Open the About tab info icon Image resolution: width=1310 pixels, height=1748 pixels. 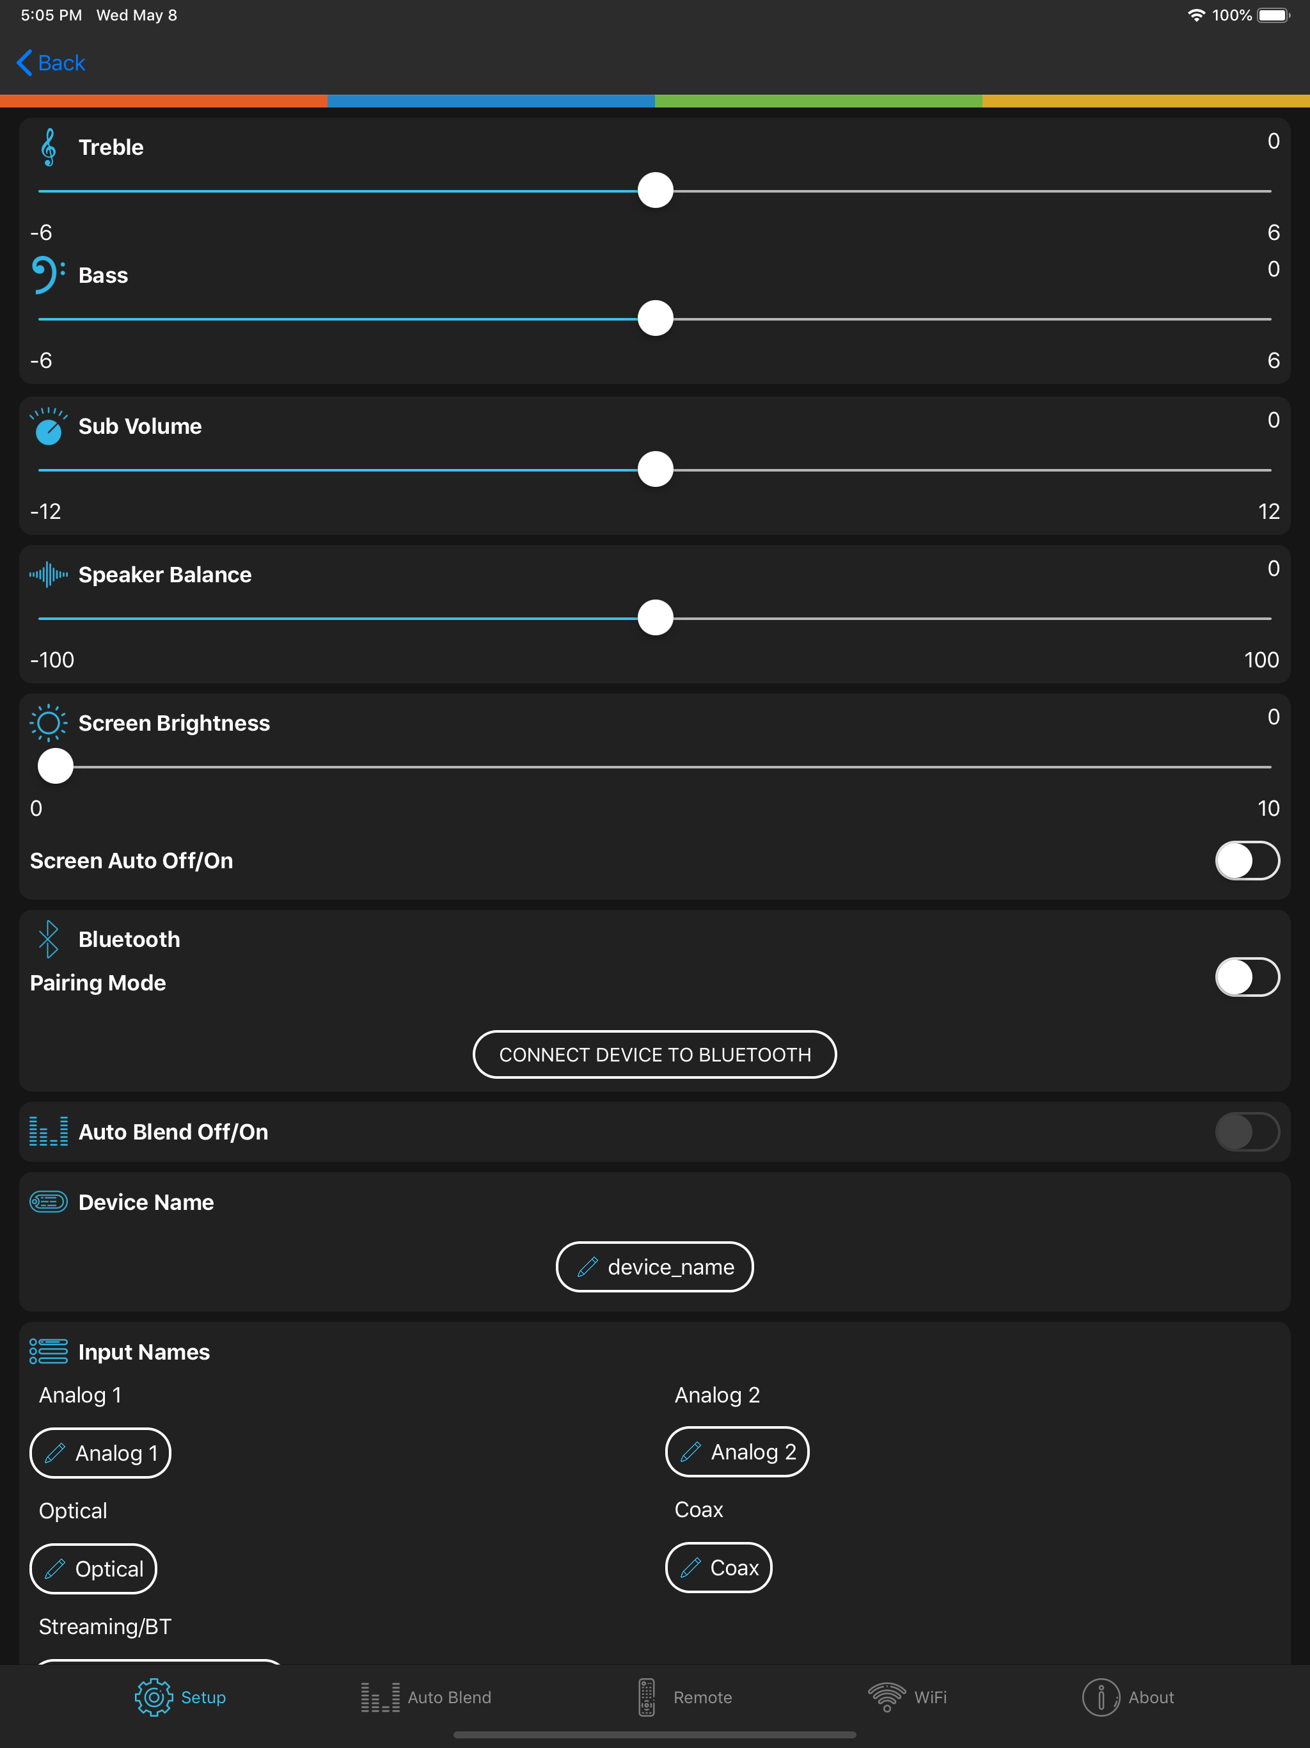point(1100,1697)
